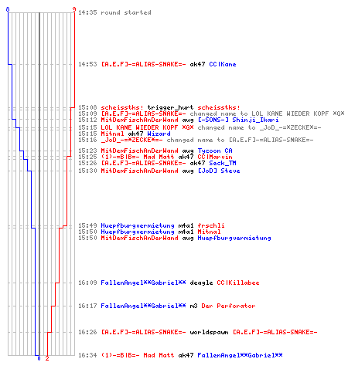The image size is (348, 386).
Task: Click the red team score 9 label
Action: 74,9
